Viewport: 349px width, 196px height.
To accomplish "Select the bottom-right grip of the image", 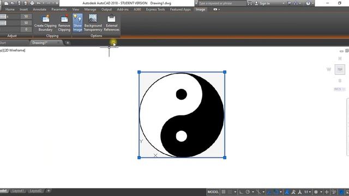I will pyautogui.click(x=225, y=157).
